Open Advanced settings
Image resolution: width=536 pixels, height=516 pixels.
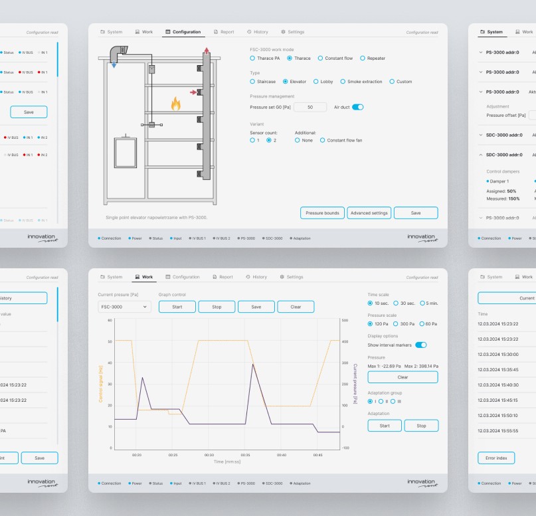point(369,213)
